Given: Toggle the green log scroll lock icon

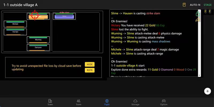Looking at the screenshot, I should (198, 14).
